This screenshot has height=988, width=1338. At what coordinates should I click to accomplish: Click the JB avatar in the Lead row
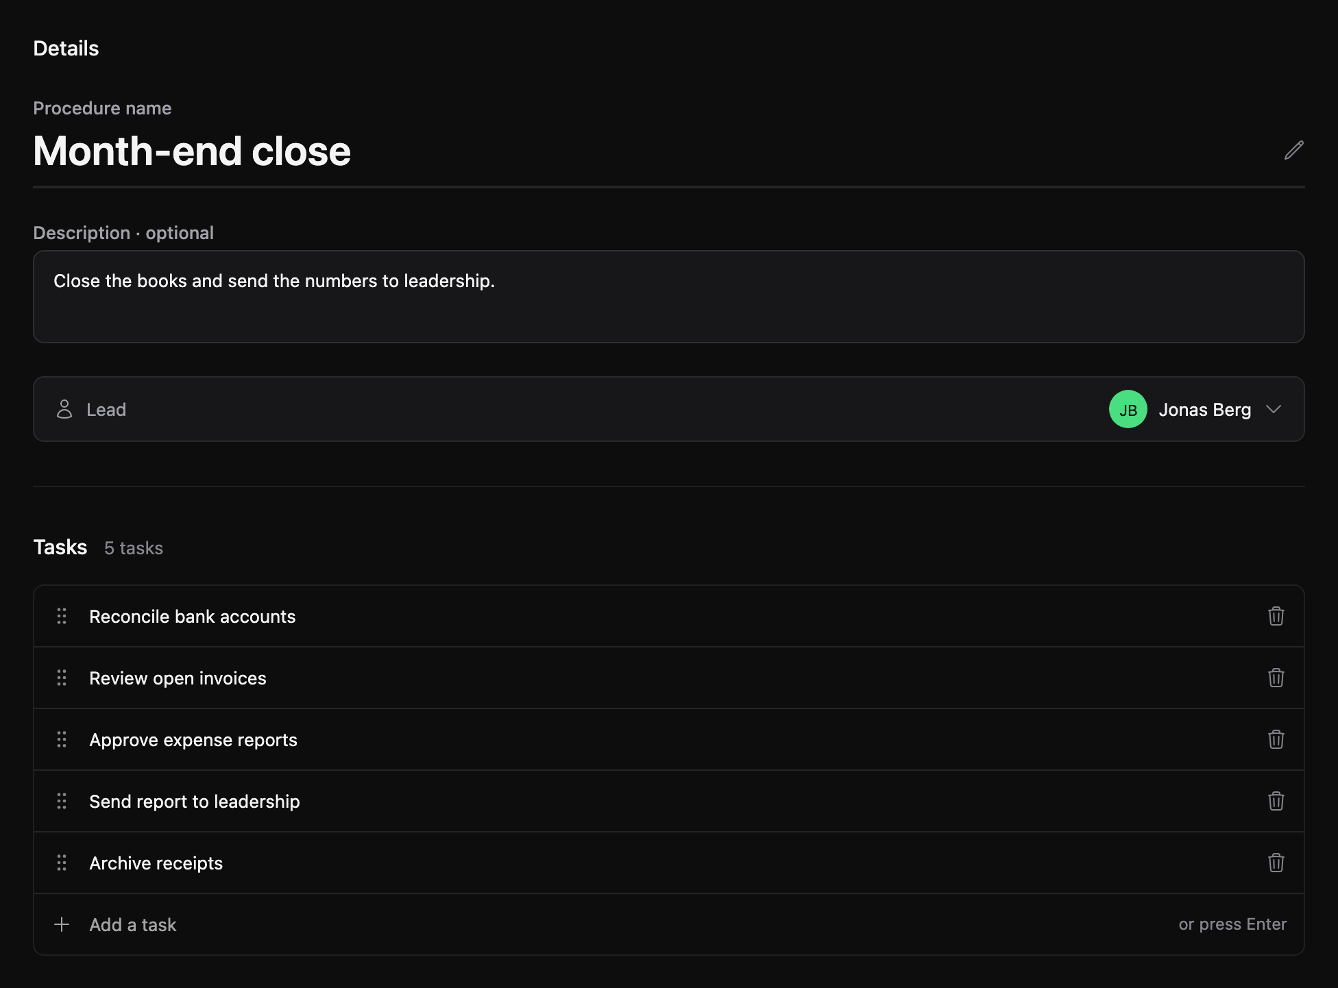point(1128,409)
